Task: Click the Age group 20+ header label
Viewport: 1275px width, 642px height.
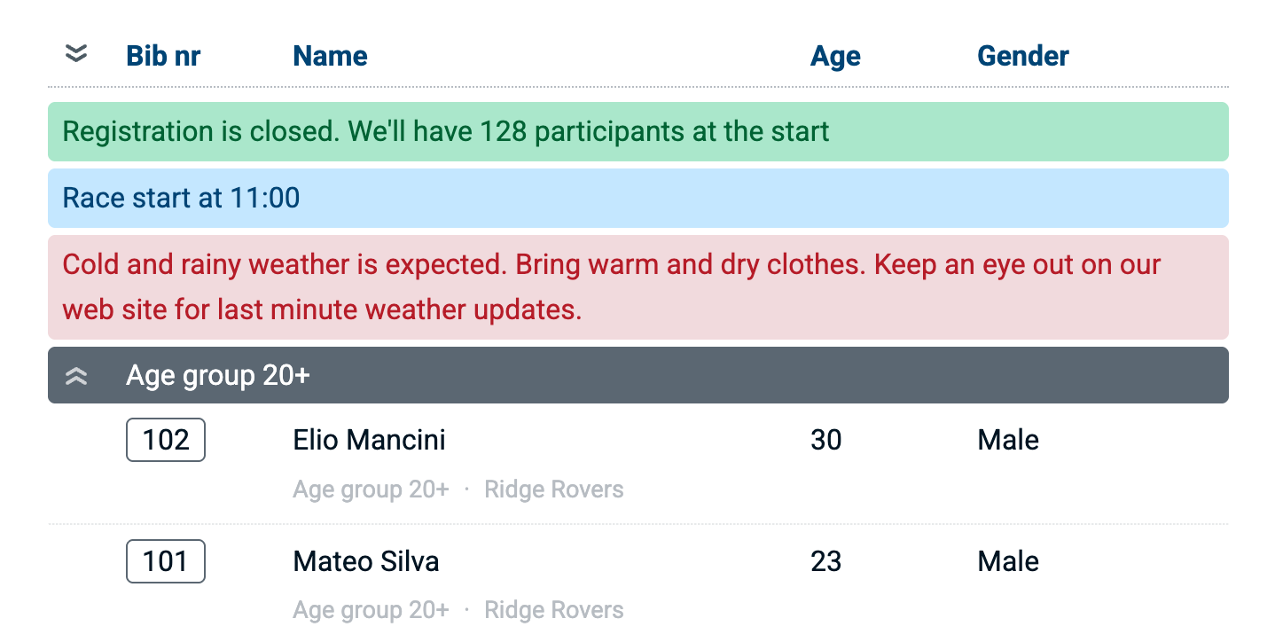Action: pos(218,376)
